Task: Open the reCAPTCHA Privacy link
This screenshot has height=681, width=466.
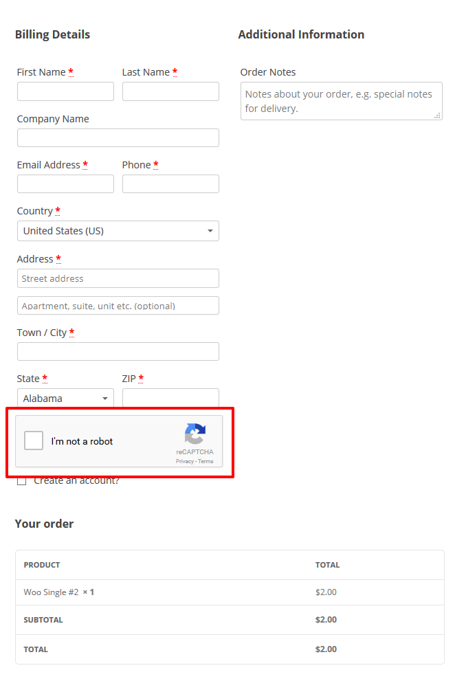Action: click(x=185, y=461)
